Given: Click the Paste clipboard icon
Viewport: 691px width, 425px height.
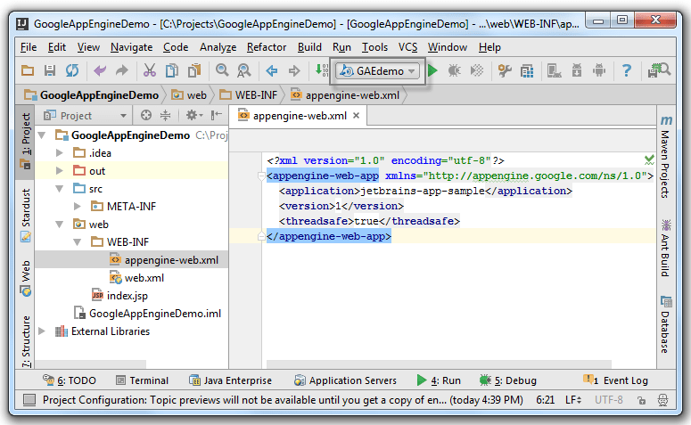Looking at the screenshot, I should 194,70.
